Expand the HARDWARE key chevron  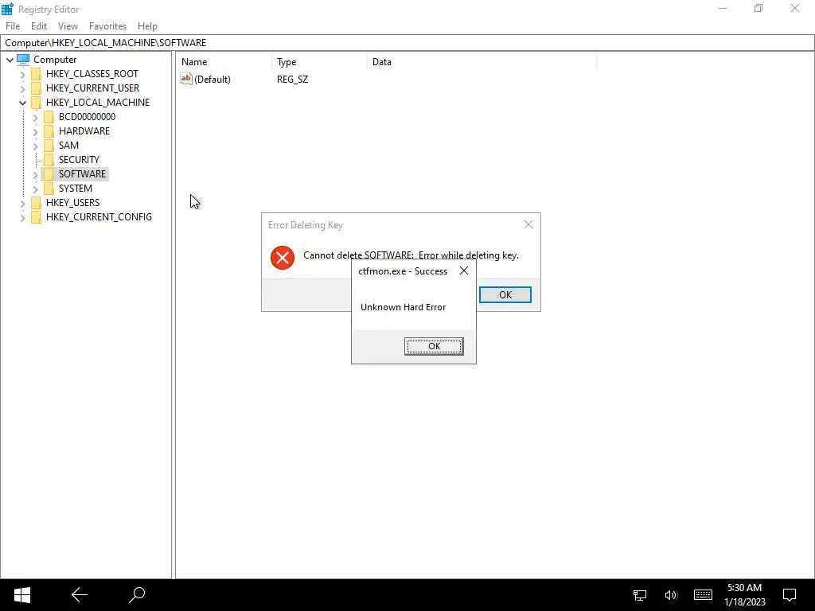click(x=35, y=132)
